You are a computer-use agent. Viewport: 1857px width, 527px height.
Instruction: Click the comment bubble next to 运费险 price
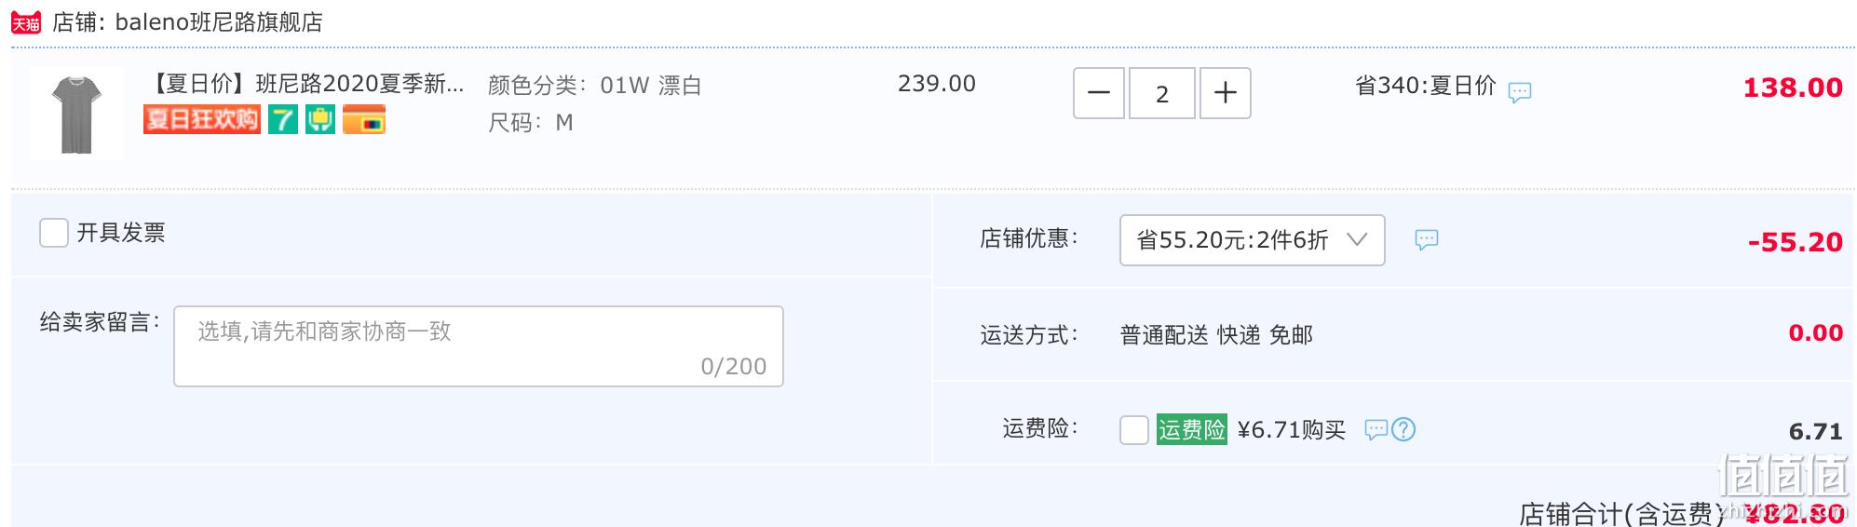click(x=1376, y=429)
